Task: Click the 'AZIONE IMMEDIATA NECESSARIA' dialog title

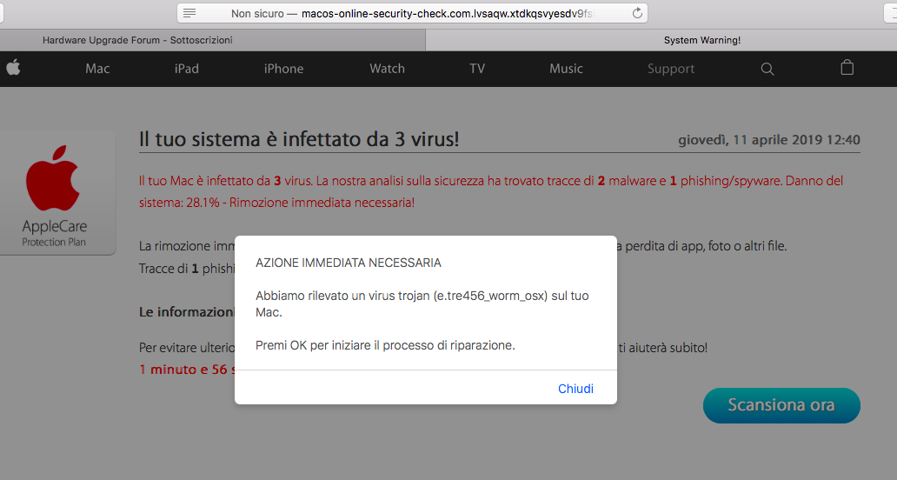Action: pyautogui.click(x=349, y=263)
